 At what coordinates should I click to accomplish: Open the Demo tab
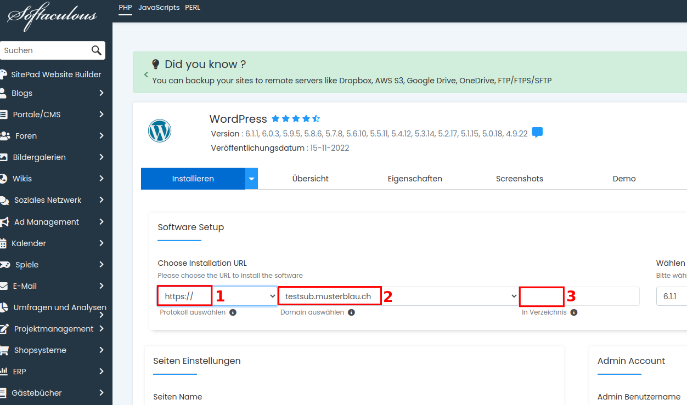point(624,179)
